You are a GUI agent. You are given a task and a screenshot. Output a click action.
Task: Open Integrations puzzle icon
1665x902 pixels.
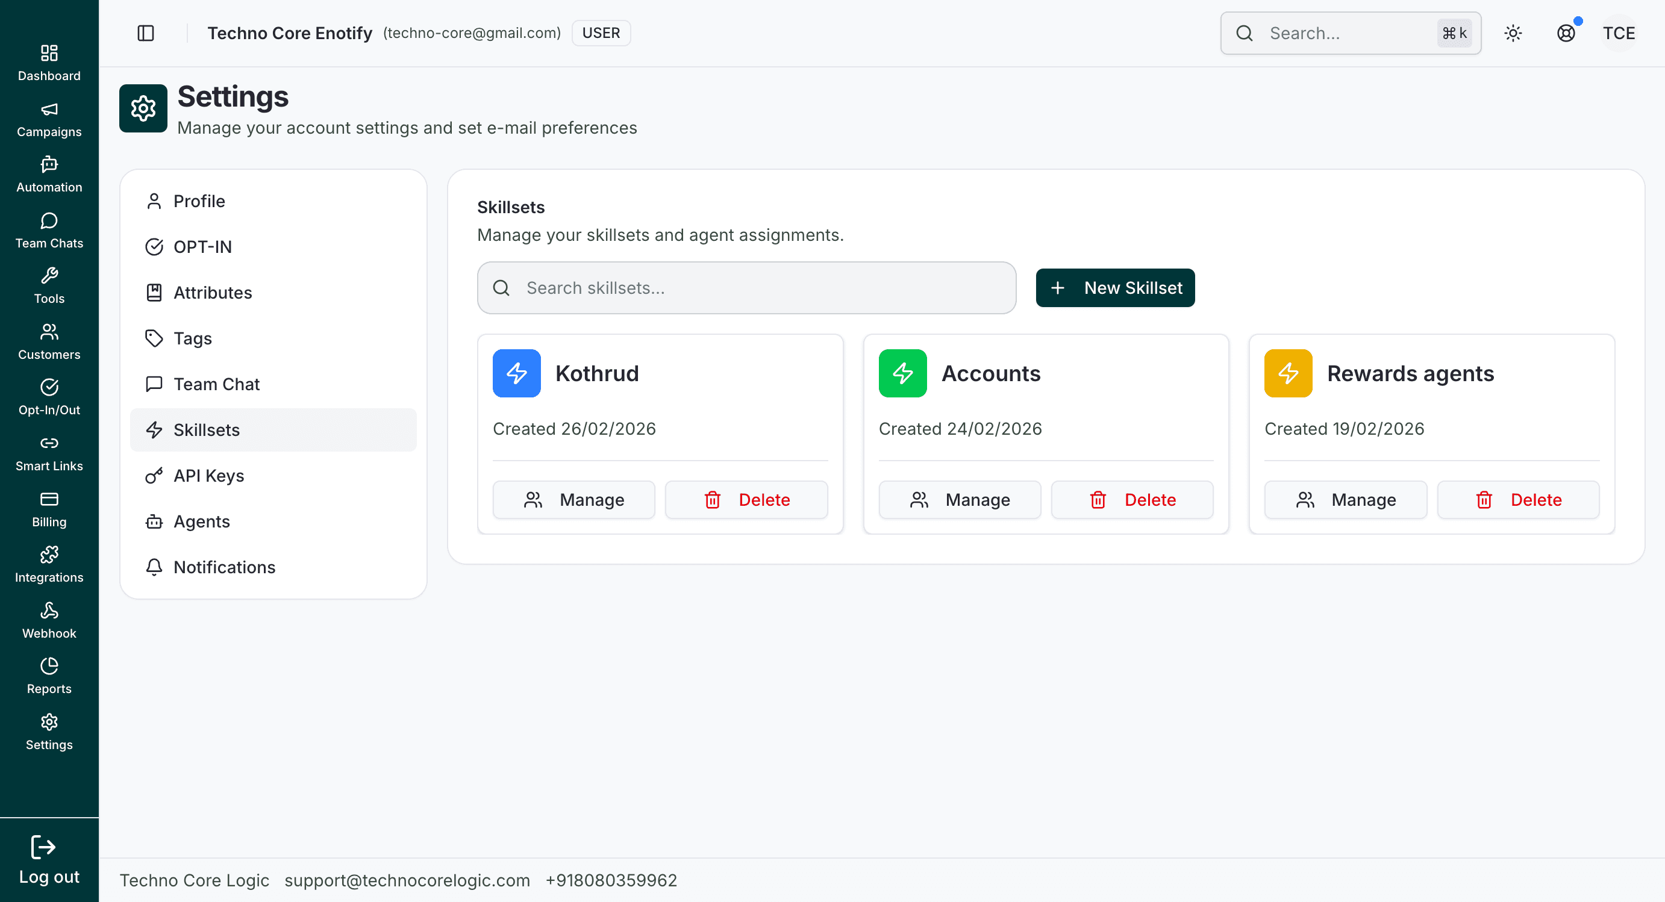tap(49, 555)
